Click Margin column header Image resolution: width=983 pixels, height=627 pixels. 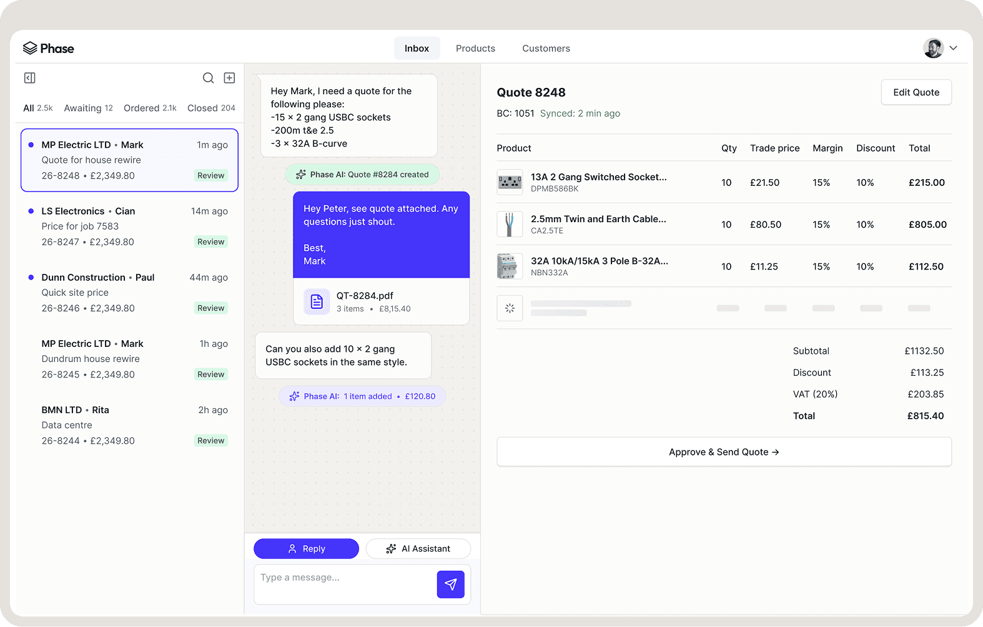click(827, 148)
